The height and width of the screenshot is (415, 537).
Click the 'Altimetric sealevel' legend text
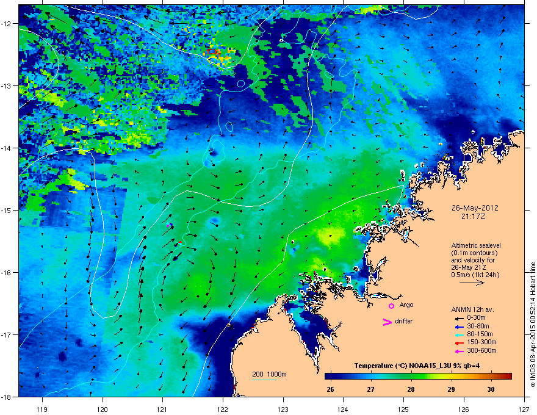476,245
